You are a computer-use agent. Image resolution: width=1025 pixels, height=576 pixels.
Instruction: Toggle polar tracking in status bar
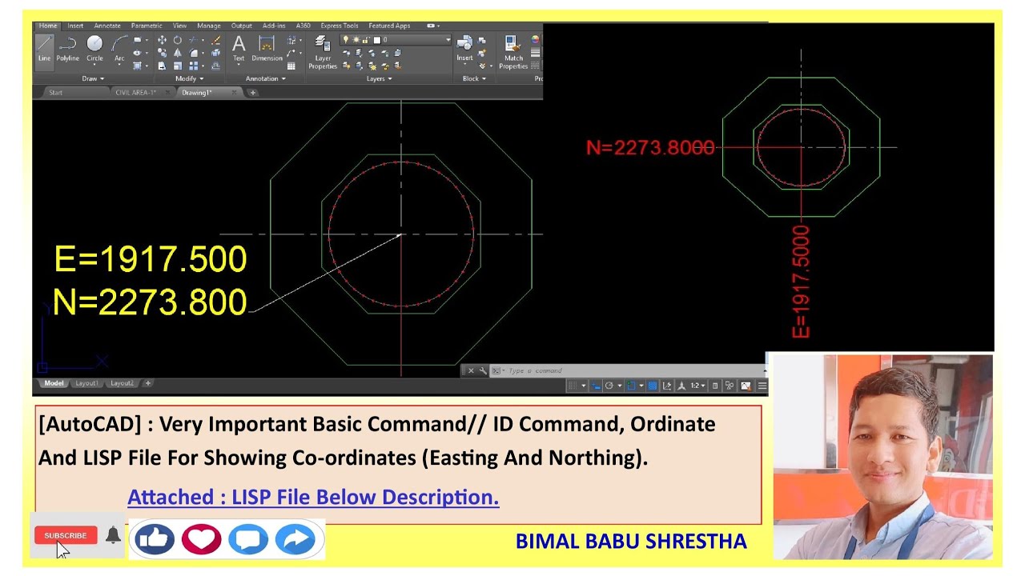609,386
